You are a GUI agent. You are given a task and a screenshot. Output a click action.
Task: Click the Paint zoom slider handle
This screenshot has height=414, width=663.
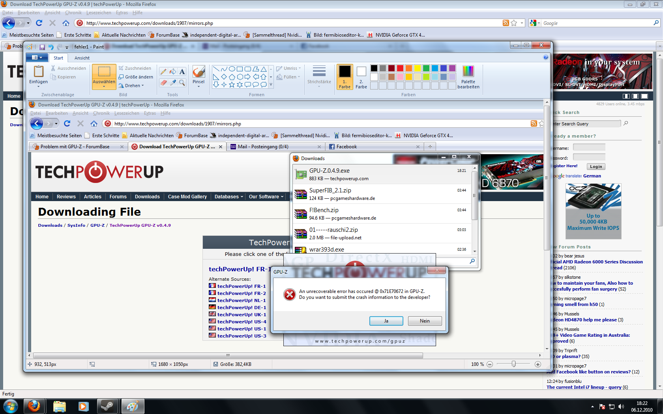[513, 364]
